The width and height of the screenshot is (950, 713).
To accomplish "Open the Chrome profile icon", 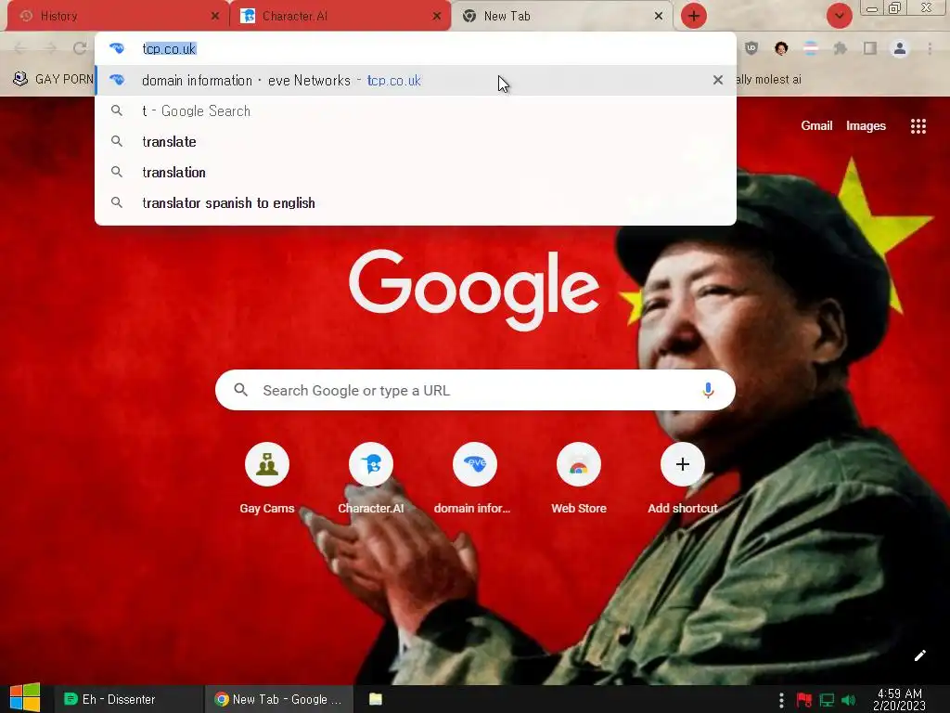I will (x=900, y=48).
